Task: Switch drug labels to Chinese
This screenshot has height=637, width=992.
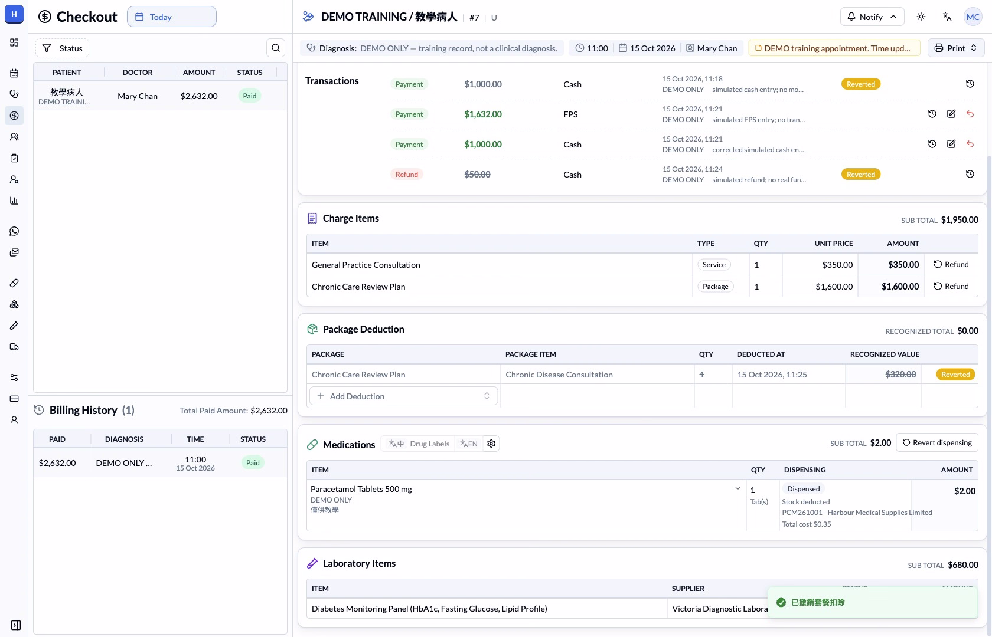Action: tap(396, 444)
